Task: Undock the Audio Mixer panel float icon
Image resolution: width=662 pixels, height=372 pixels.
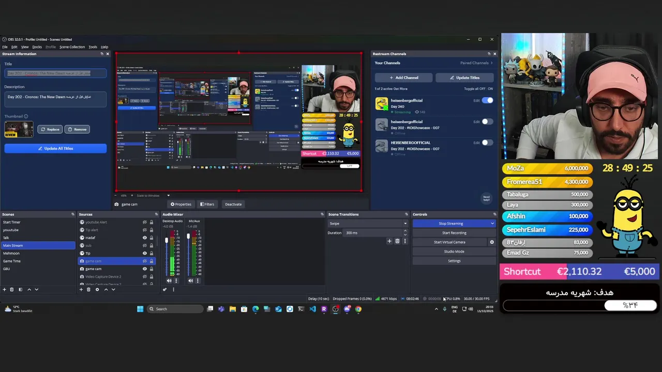Action: [323, 214]
